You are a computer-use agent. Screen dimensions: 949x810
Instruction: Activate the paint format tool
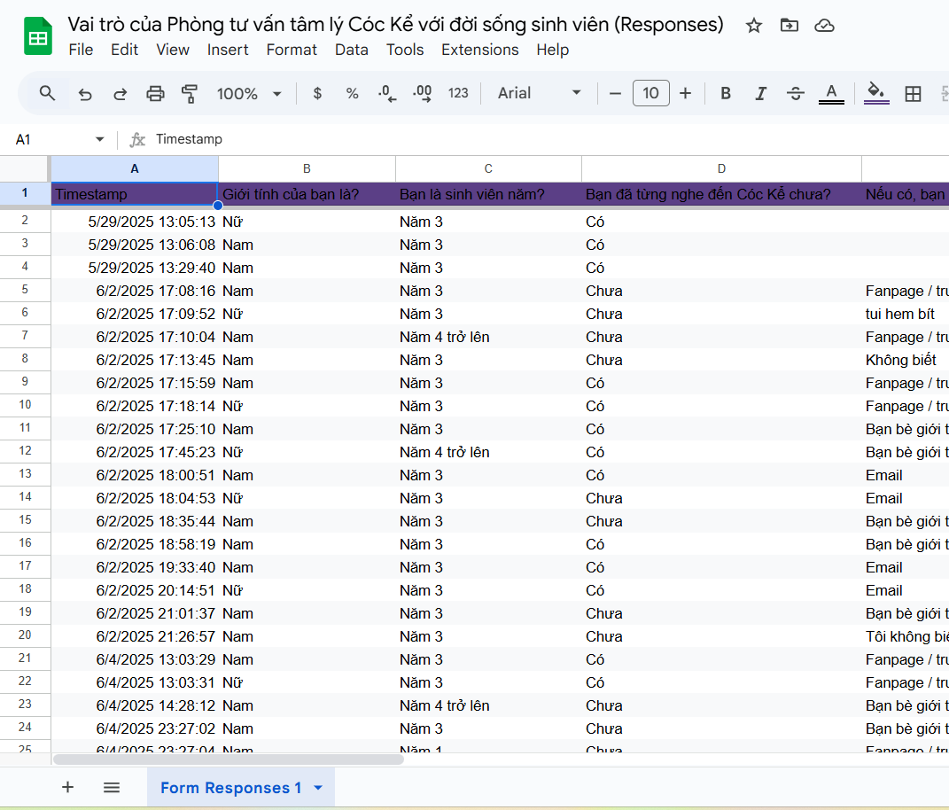click(x=190, y=93)
